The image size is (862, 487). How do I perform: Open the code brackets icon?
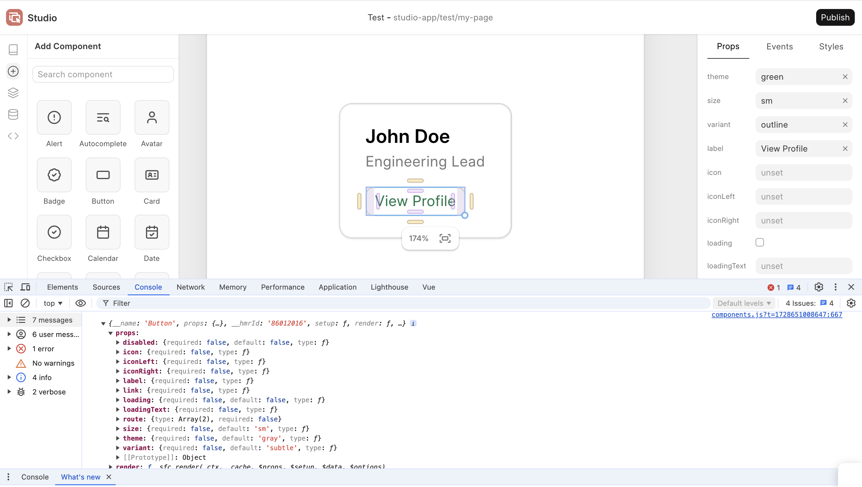pos(13,136)
